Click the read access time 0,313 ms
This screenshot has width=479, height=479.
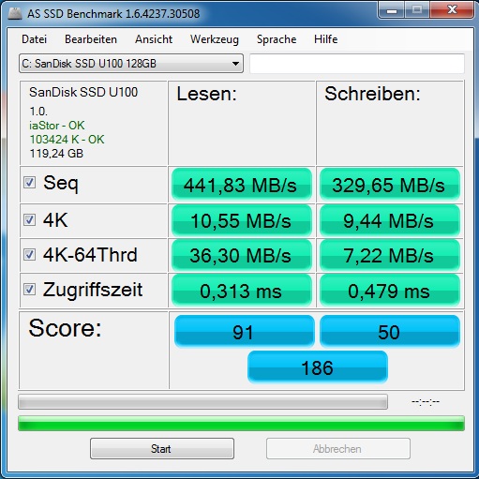pos(242,291)
